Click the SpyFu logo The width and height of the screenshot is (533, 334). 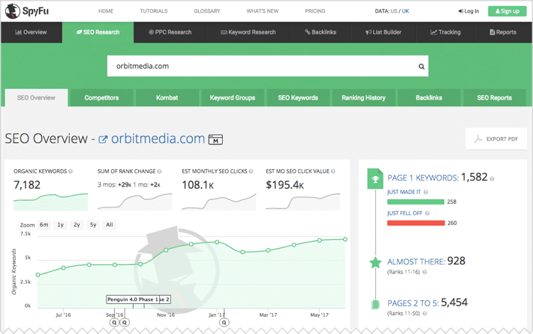[27, 10]
